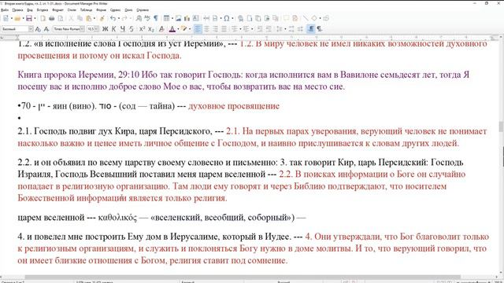Apply font color with the A swatch
Image resolution: width=504 pixels, height=283 pixels.
coord(172,29)
